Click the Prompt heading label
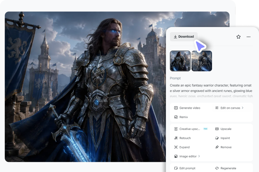This screenshot has height=172, width=259. (175, 78)
